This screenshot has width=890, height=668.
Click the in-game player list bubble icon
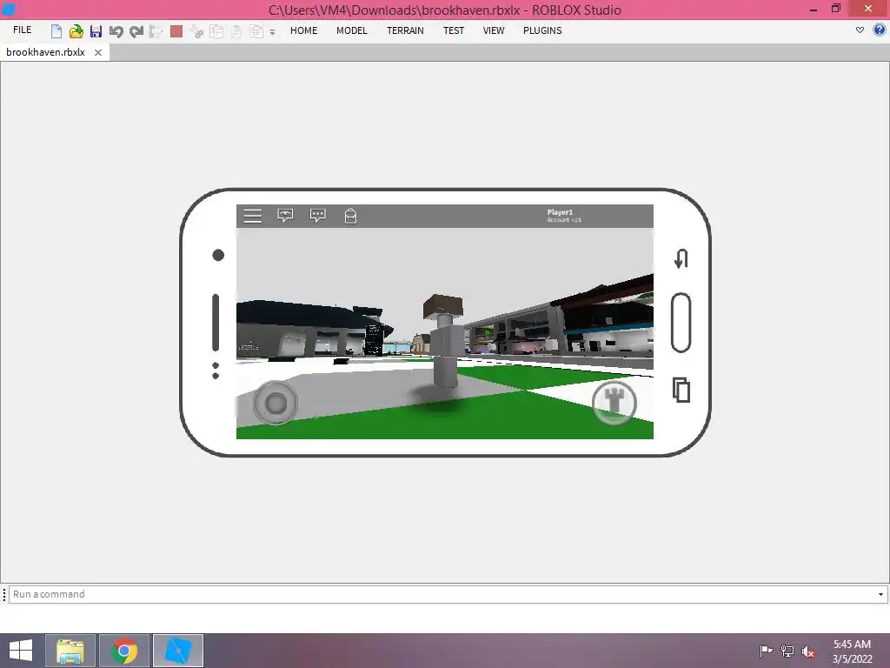(285, 216)
